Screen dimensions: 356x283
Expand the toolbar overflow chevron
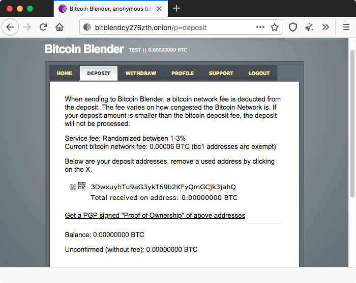coord(325,28)
